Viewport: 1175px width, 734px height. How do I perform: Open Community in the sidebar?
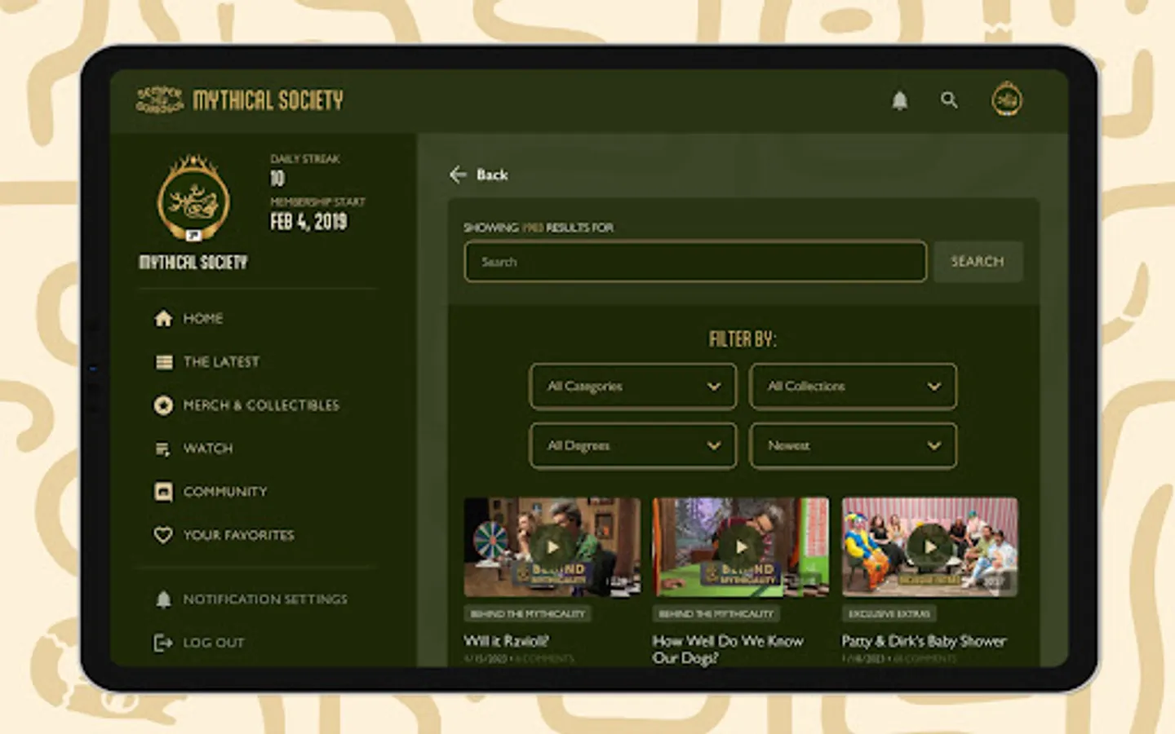pyautogui.click(x=225, y=492)
